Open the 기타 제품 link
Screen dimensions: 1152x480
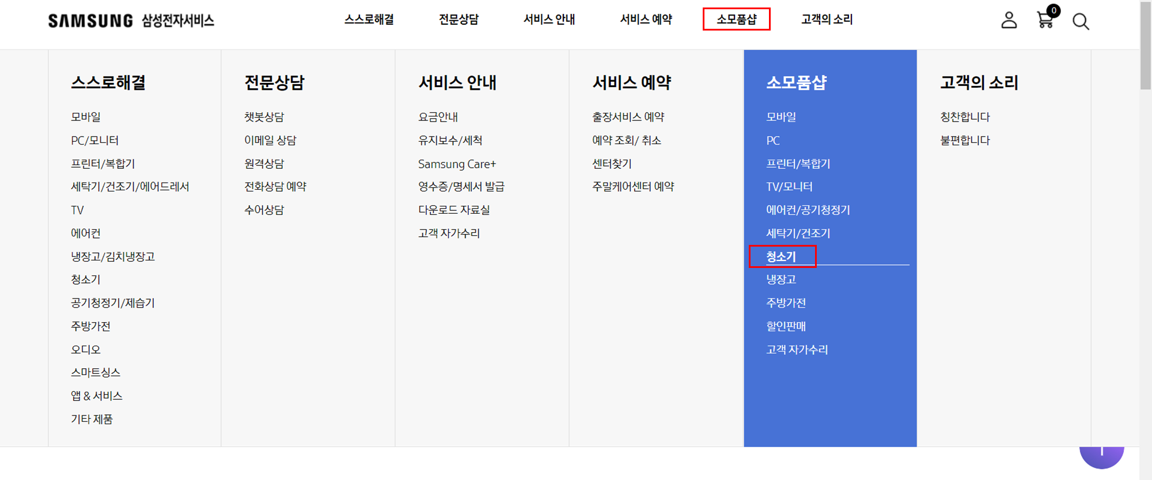[x=92, y=419]
